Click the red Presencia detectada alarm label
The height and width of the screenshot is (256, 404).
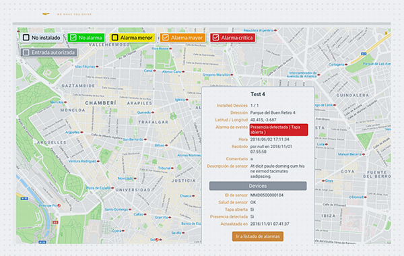click(279, 129)
